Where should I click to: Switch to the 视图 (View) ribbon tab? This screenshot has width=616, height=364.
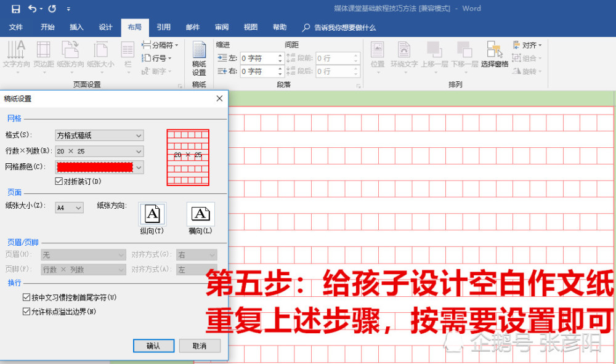click(251, 27)
